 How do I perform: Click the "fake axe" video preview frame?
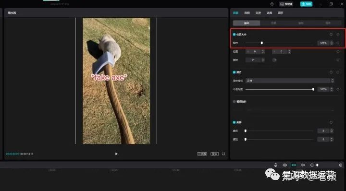tap(116, 81)
